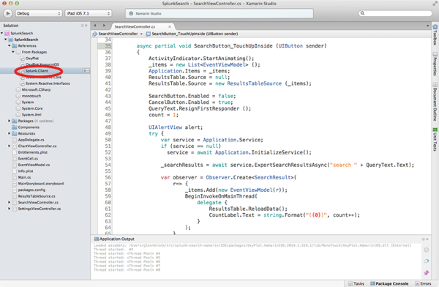Expand ChartViewController.cs node
Viewport: 439px width, 287px height.
click(x=10, y=146)
